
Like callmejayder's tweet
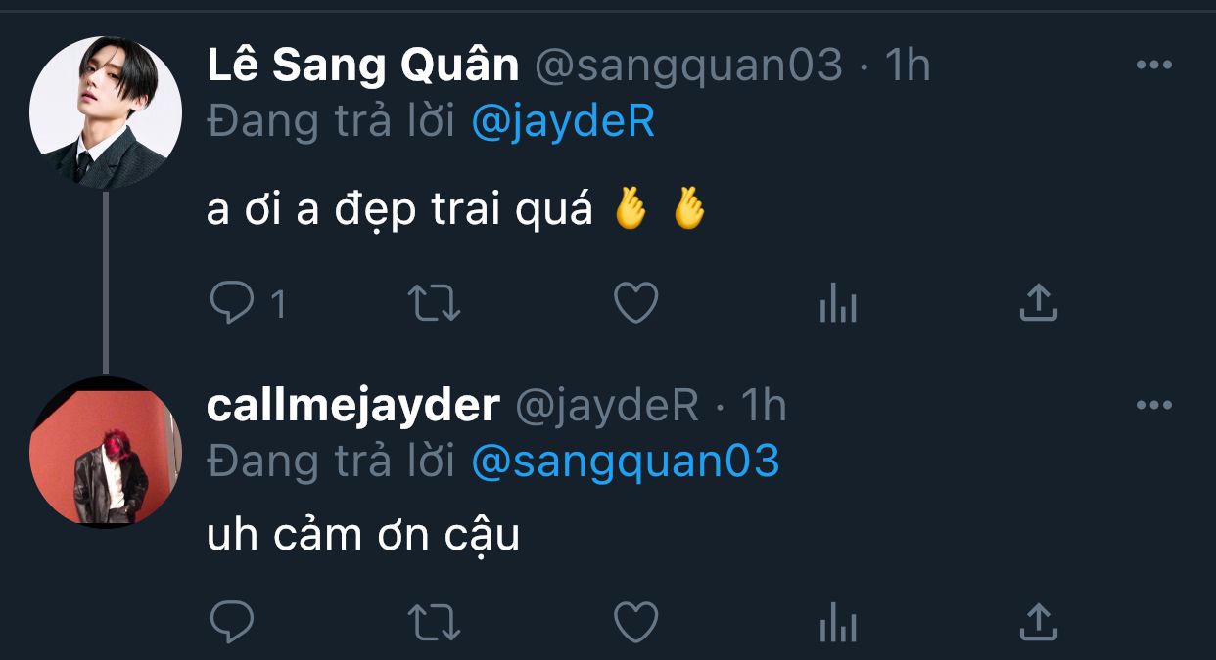pyautogui.click(x=635, y=622)
